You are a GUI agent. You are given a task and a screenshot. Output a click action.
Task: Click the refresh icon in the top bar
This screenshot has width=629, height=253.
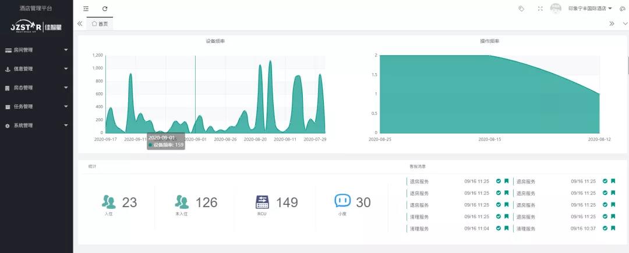[105, 9]
